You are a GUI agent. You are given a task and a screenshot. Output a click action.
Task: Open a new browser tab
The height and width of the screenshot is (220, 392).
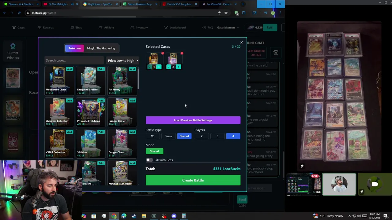243,4
